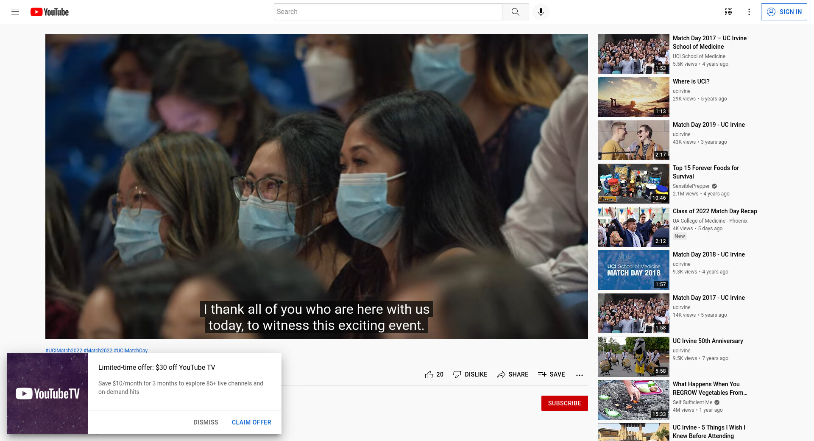Click the 20 likes count
The height and width of the screenshot is (441, 814).
[440, 374]
